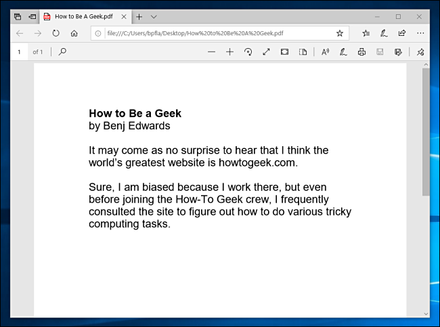The height and width of the screenshot is (327, 440).
Task: Zoom in the PDF with plus
Action: coord(230,52)
